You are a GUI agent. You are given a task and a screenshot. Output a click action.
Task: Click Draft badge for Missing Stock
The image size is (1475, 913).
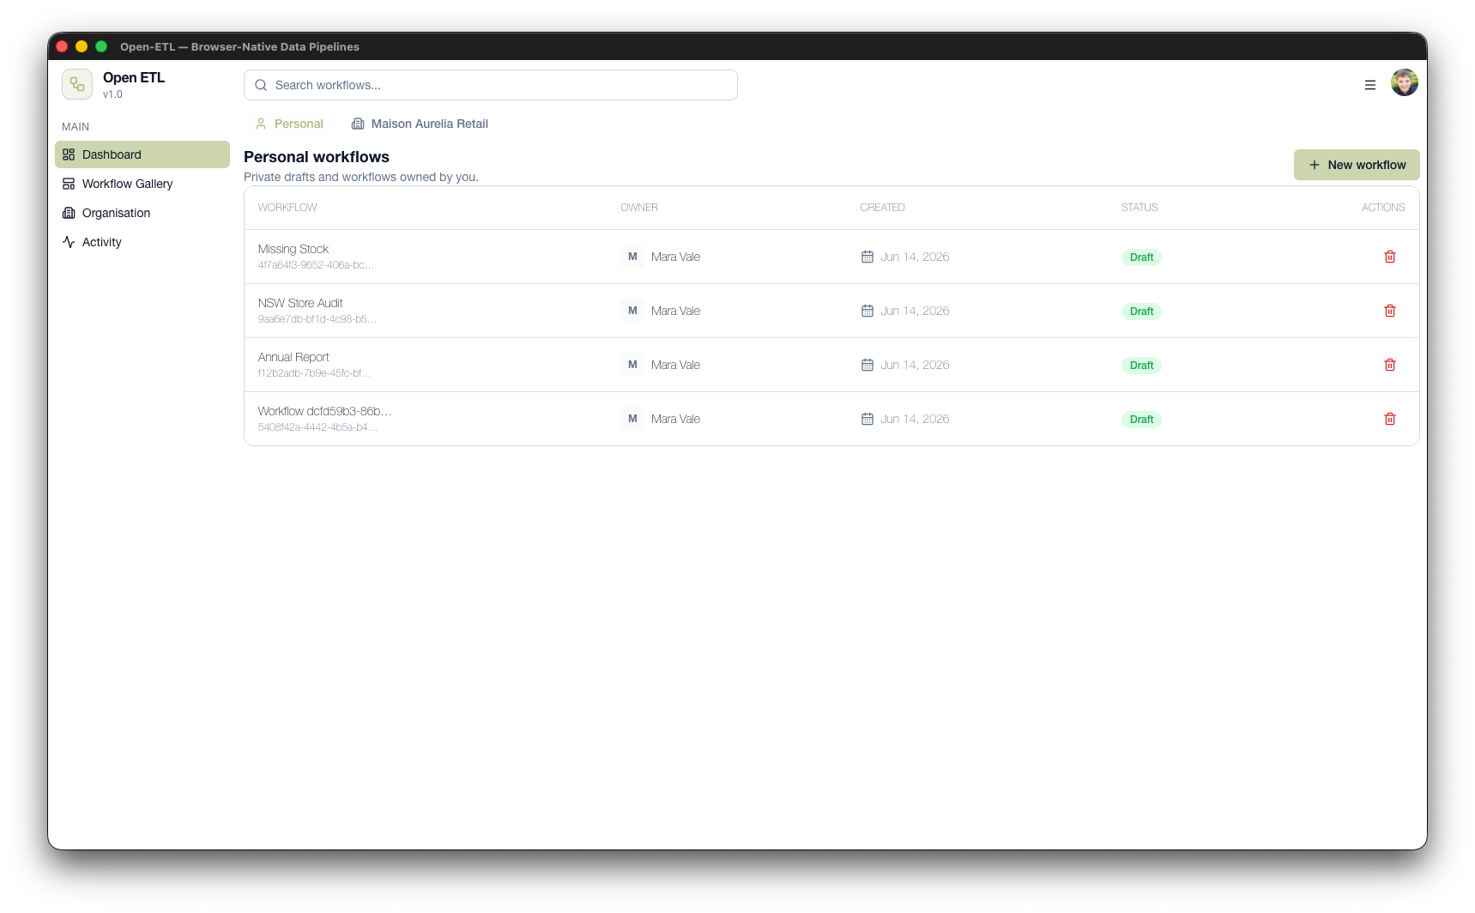(x=1141, y=257)
